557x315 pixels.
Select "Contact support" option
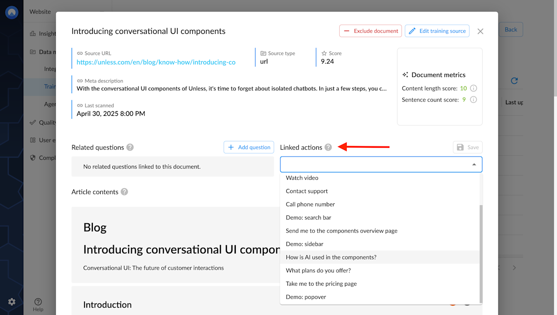click(x=307, y=191)
